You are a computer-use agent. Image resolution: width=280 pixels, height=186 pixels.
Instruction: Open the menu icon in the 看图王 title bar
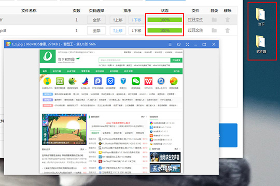pos(170,44)
